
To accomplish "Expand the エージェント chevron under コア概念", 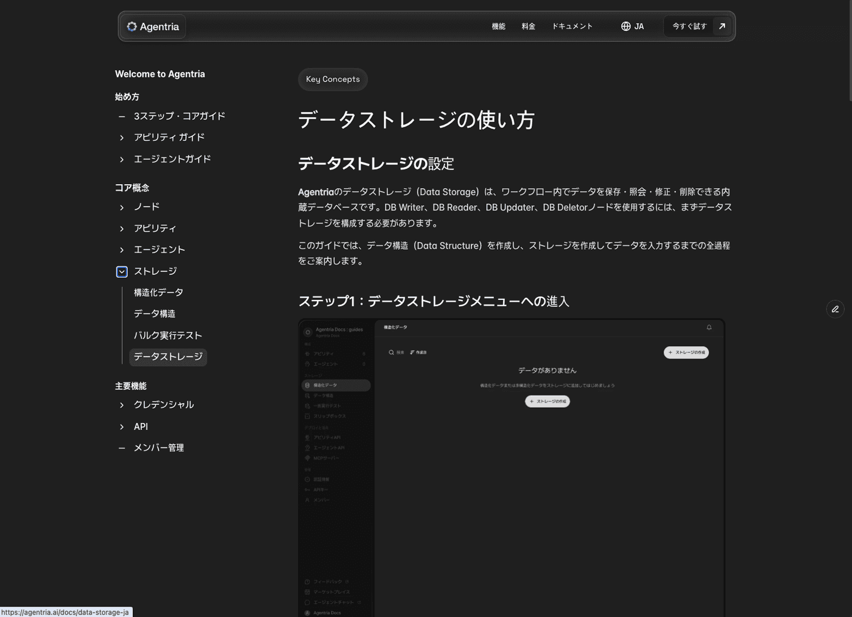I will tap(121, 250).
